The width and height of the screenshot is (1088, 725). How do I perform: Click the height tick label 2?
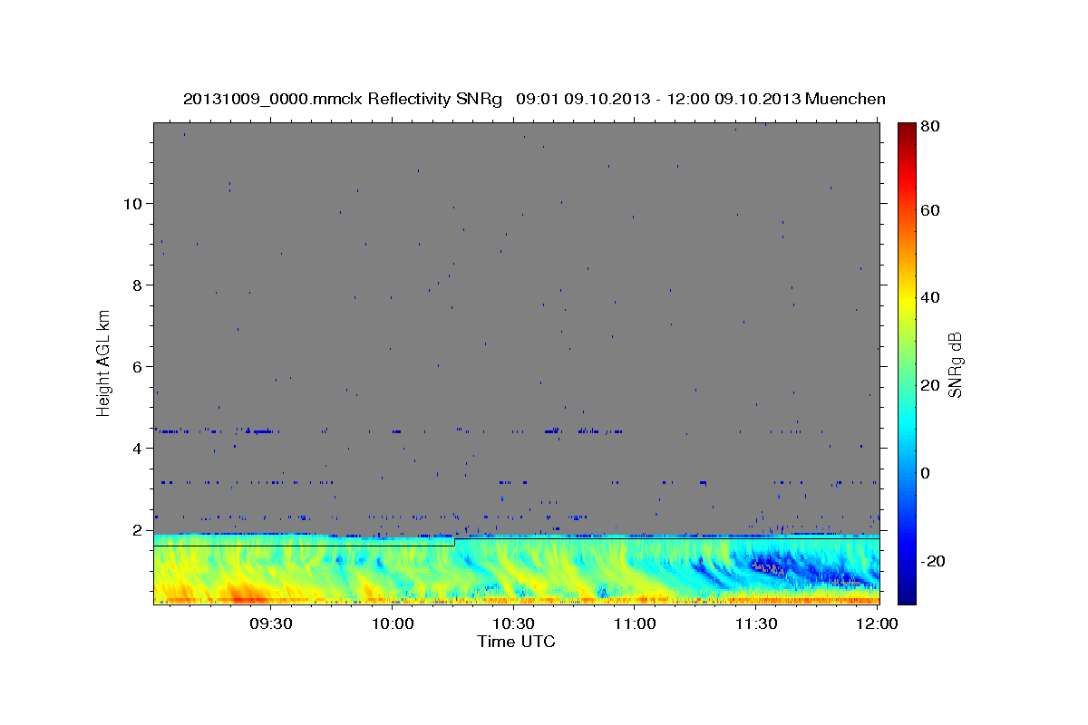click(138, 530)
